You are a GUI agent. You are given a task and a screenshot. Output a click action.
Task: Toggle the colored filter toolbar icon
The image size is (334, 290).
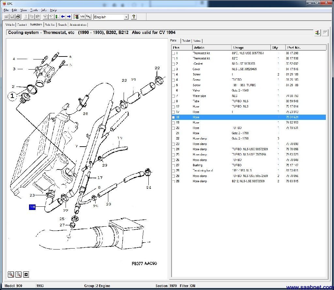(76, 17)
